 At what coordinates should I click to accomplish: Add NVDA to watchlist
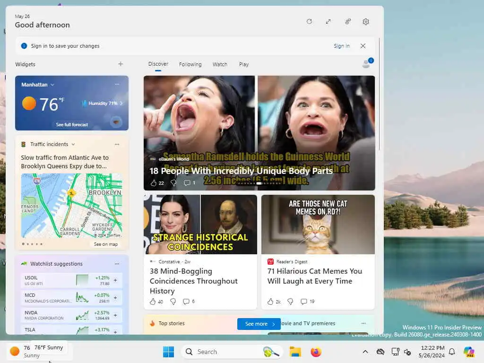tap(115, 315)
